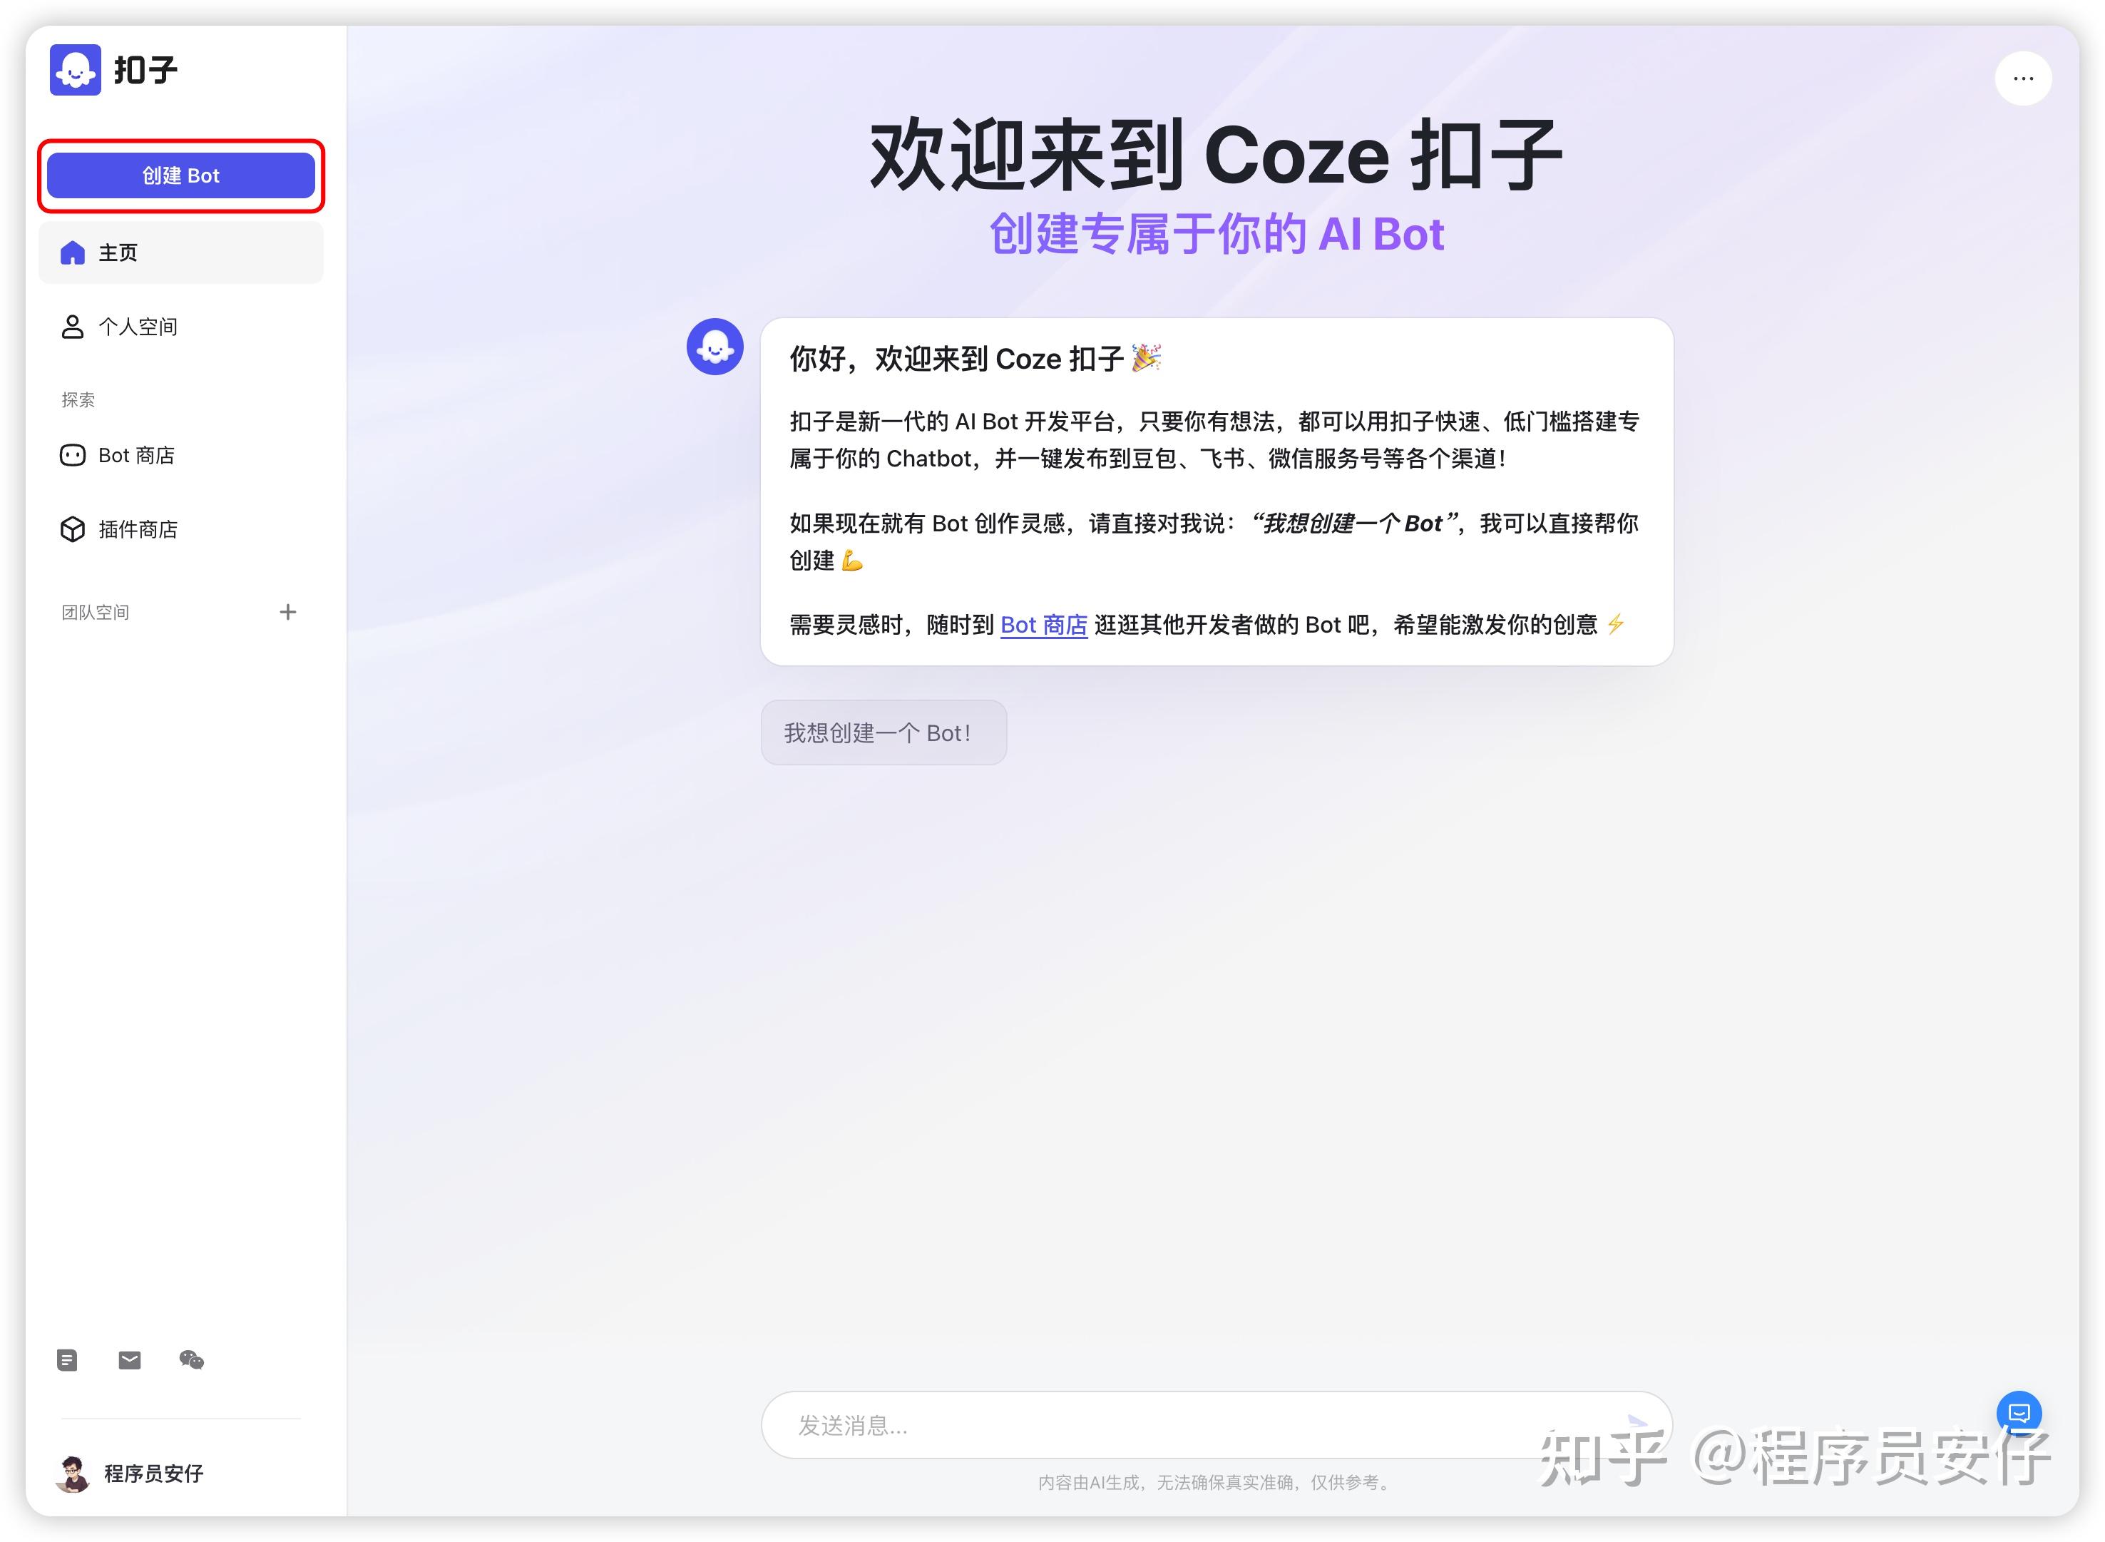This screenshot has height=1542, width=2105.
Task: Click the home icon beside 主页
Action: click(73, 253)
